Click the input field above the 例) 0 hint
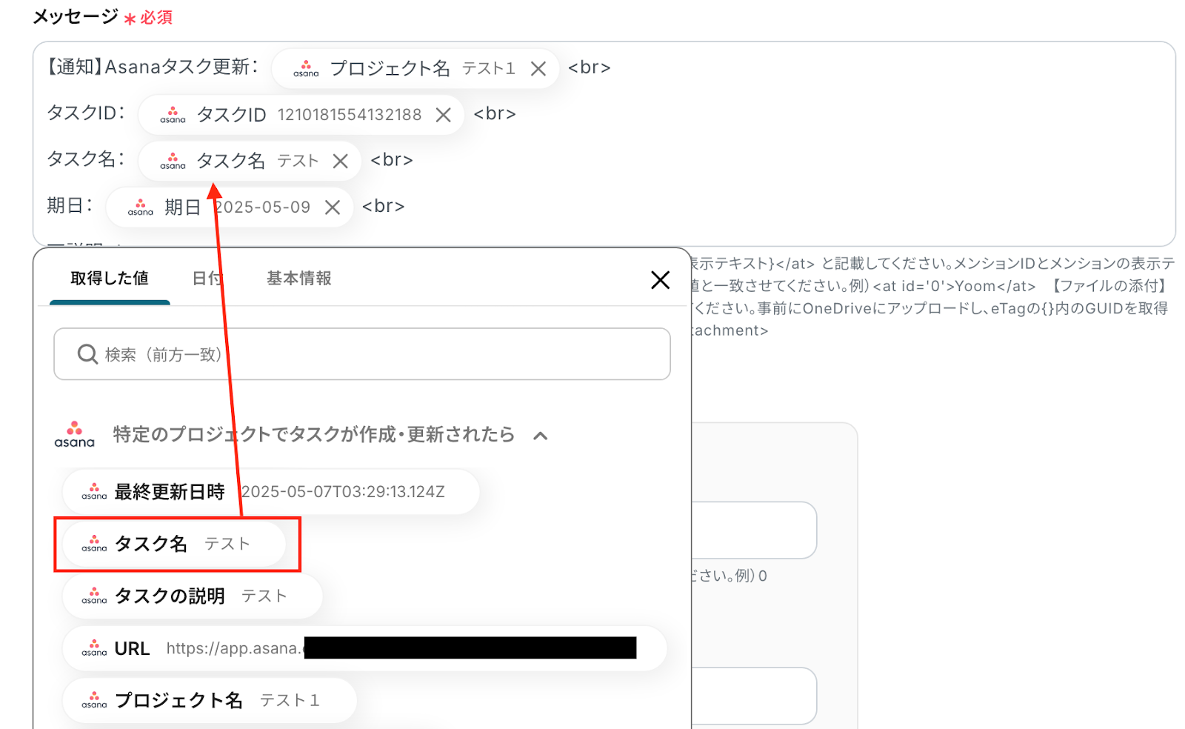 point(754,530)
